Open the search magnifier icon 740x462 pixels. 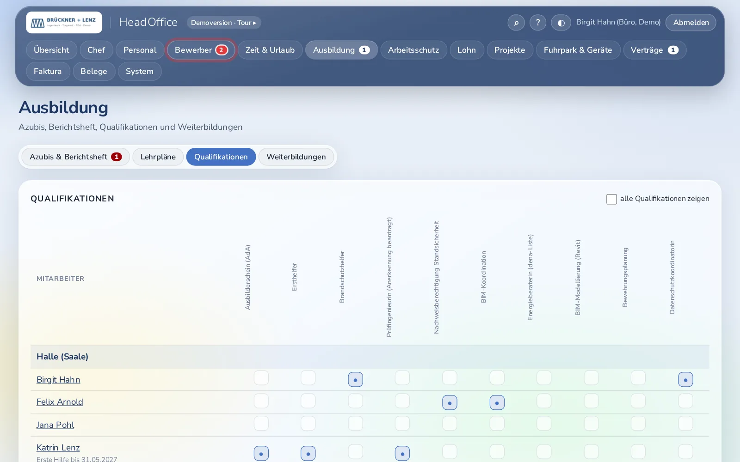click(516, 23)
